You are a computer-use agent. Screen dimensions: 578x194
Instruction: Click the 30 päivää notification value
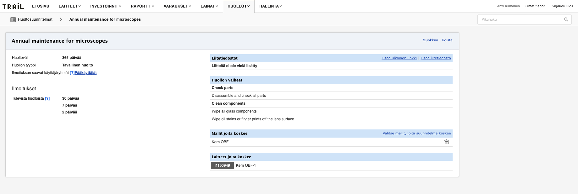coord(71,98)
